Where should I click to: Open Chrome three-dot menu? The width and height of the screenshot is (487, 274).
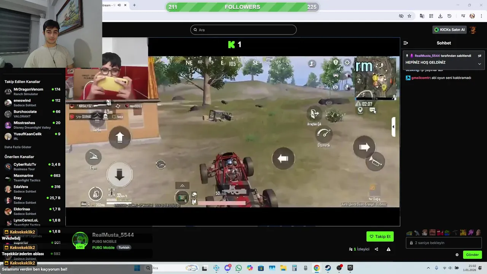point(481,16)
